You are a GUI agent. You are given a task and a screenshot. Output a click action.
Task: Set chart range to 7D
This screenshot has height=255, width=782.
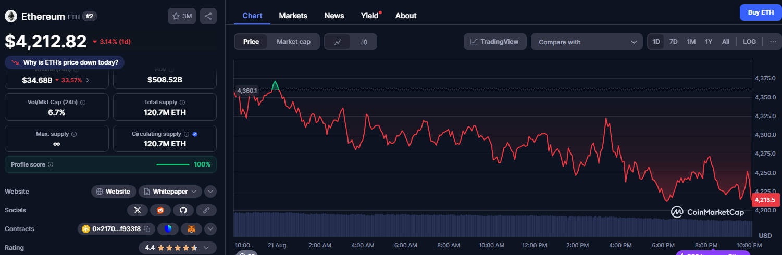pos(673,42)
